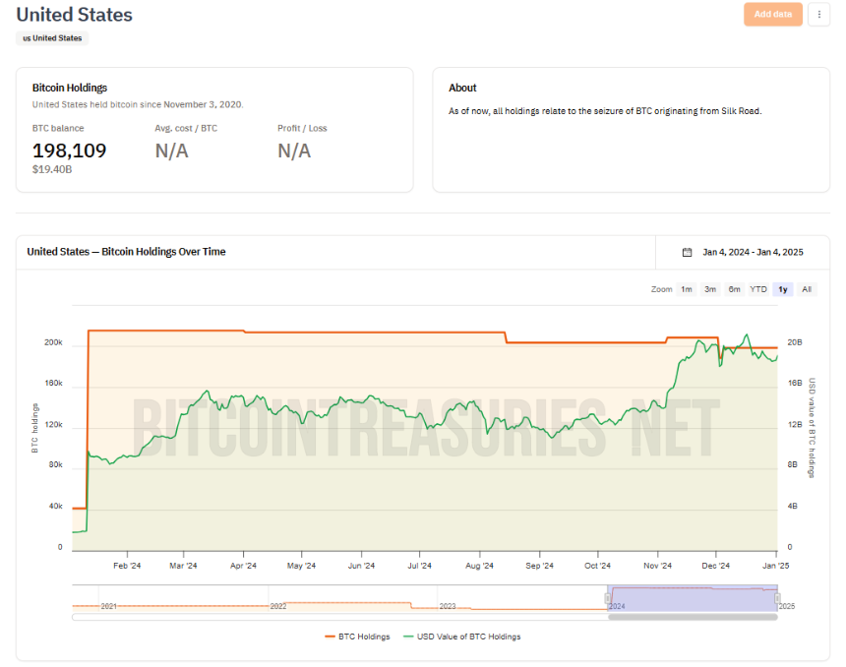Click 2022 in the navigator timeline
The image size is (846, 667).
click(x=277, y=606)
